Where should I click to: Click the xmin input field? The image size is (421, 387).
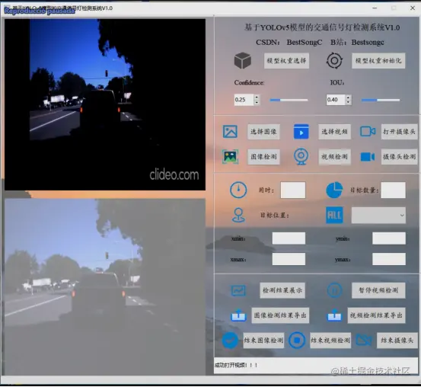pos(289,238)
